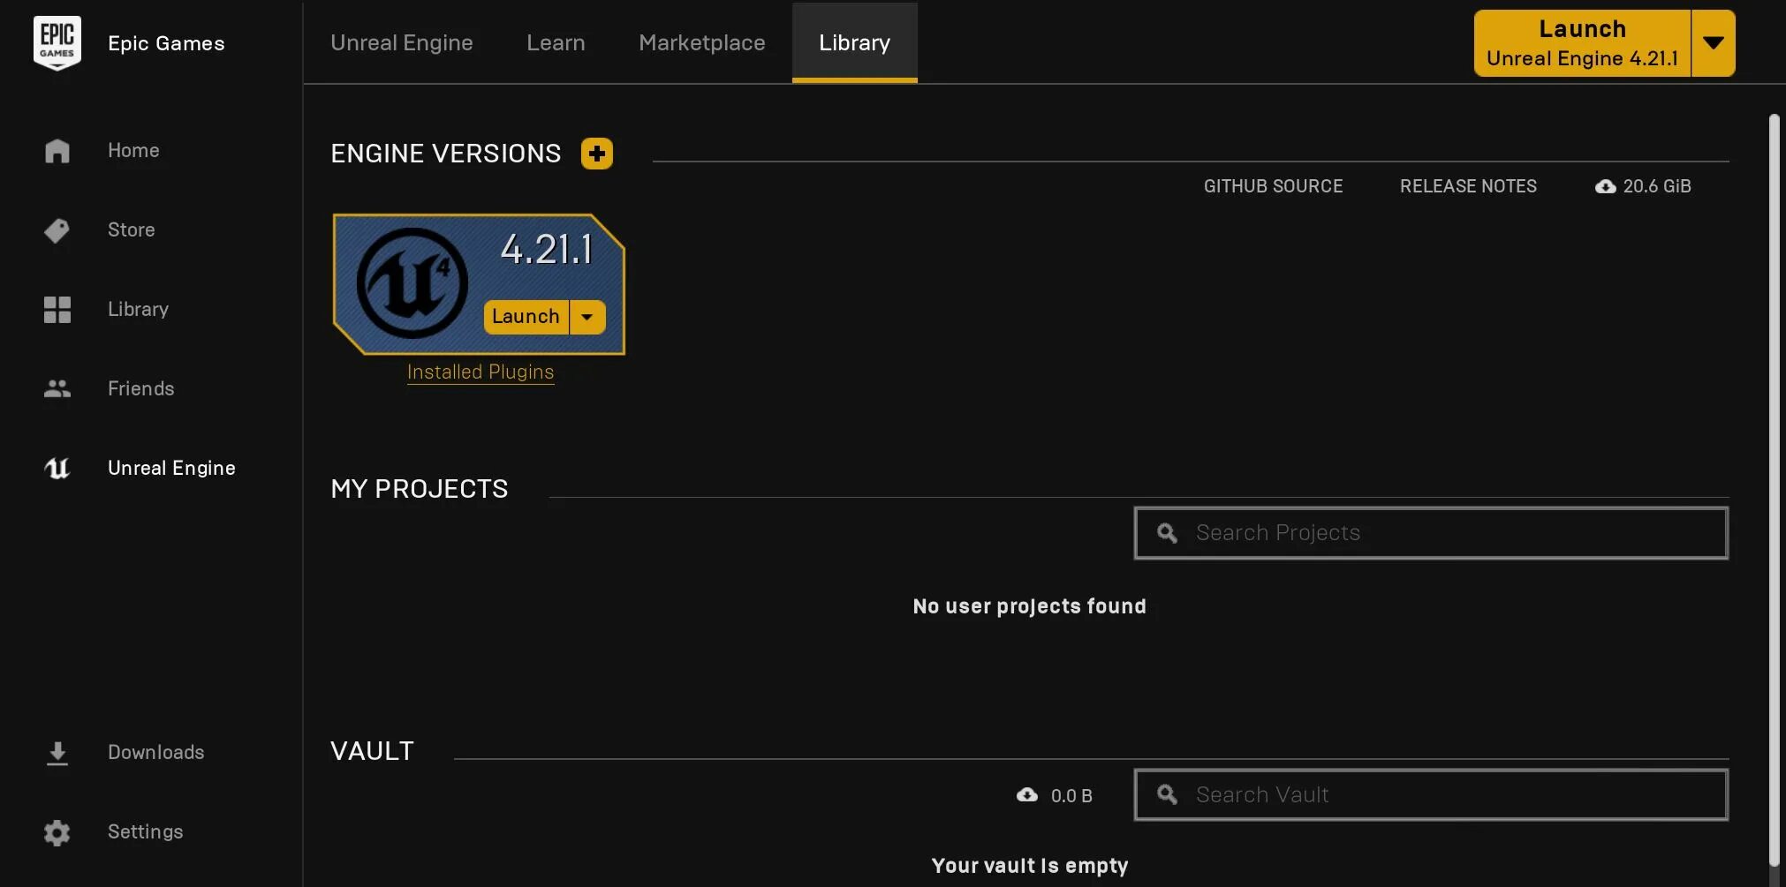1786x887 pixels.
Task: Open Installed Plugins link
Action: coord(481,372)
